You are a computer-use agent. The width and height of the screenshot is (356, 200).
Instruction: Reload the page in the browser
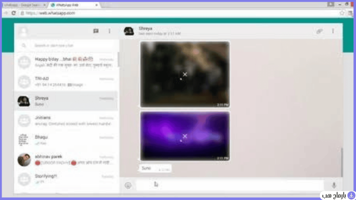(x=14, y=13)
